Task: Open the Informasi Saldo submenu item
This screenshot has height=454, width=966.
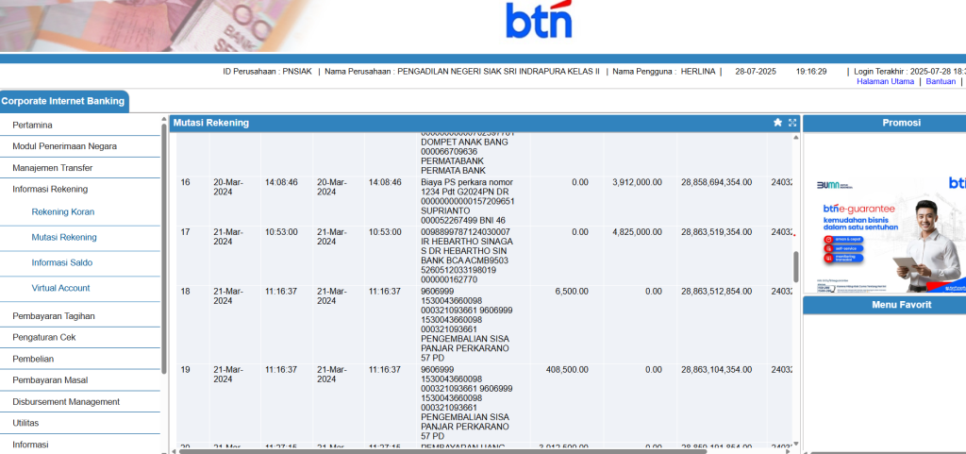Action: [61, 262]
